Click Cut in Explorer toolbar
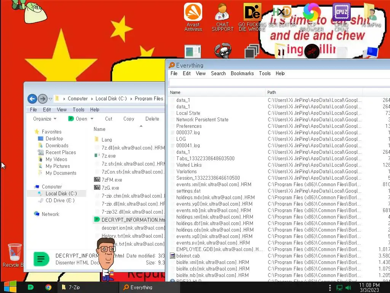The image size is (390, 293). coord(109,119)
